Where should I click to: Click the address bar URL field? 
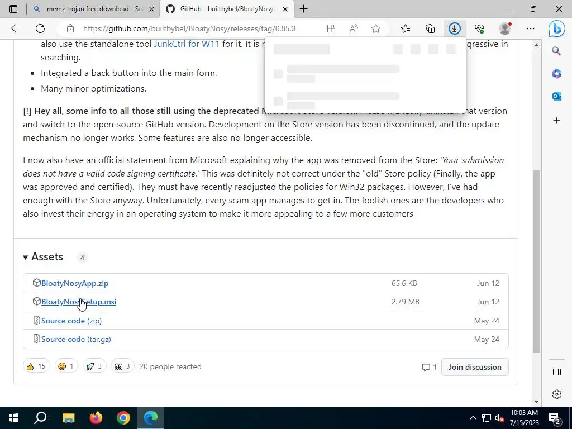(189, 28)
